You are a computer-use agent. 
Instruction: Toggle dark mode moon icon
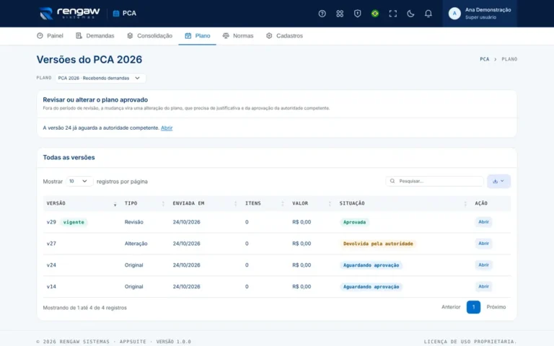click(x=410, y=14)
